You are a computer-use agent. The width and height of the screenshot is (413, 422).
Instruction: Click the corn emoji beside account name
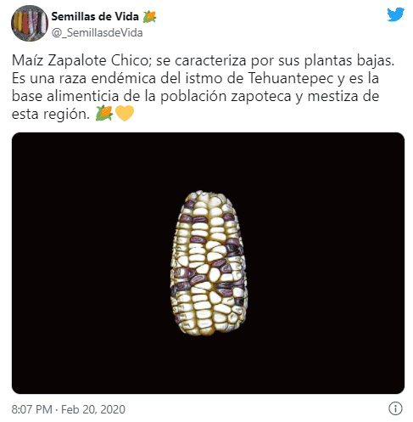click(149, 17)
